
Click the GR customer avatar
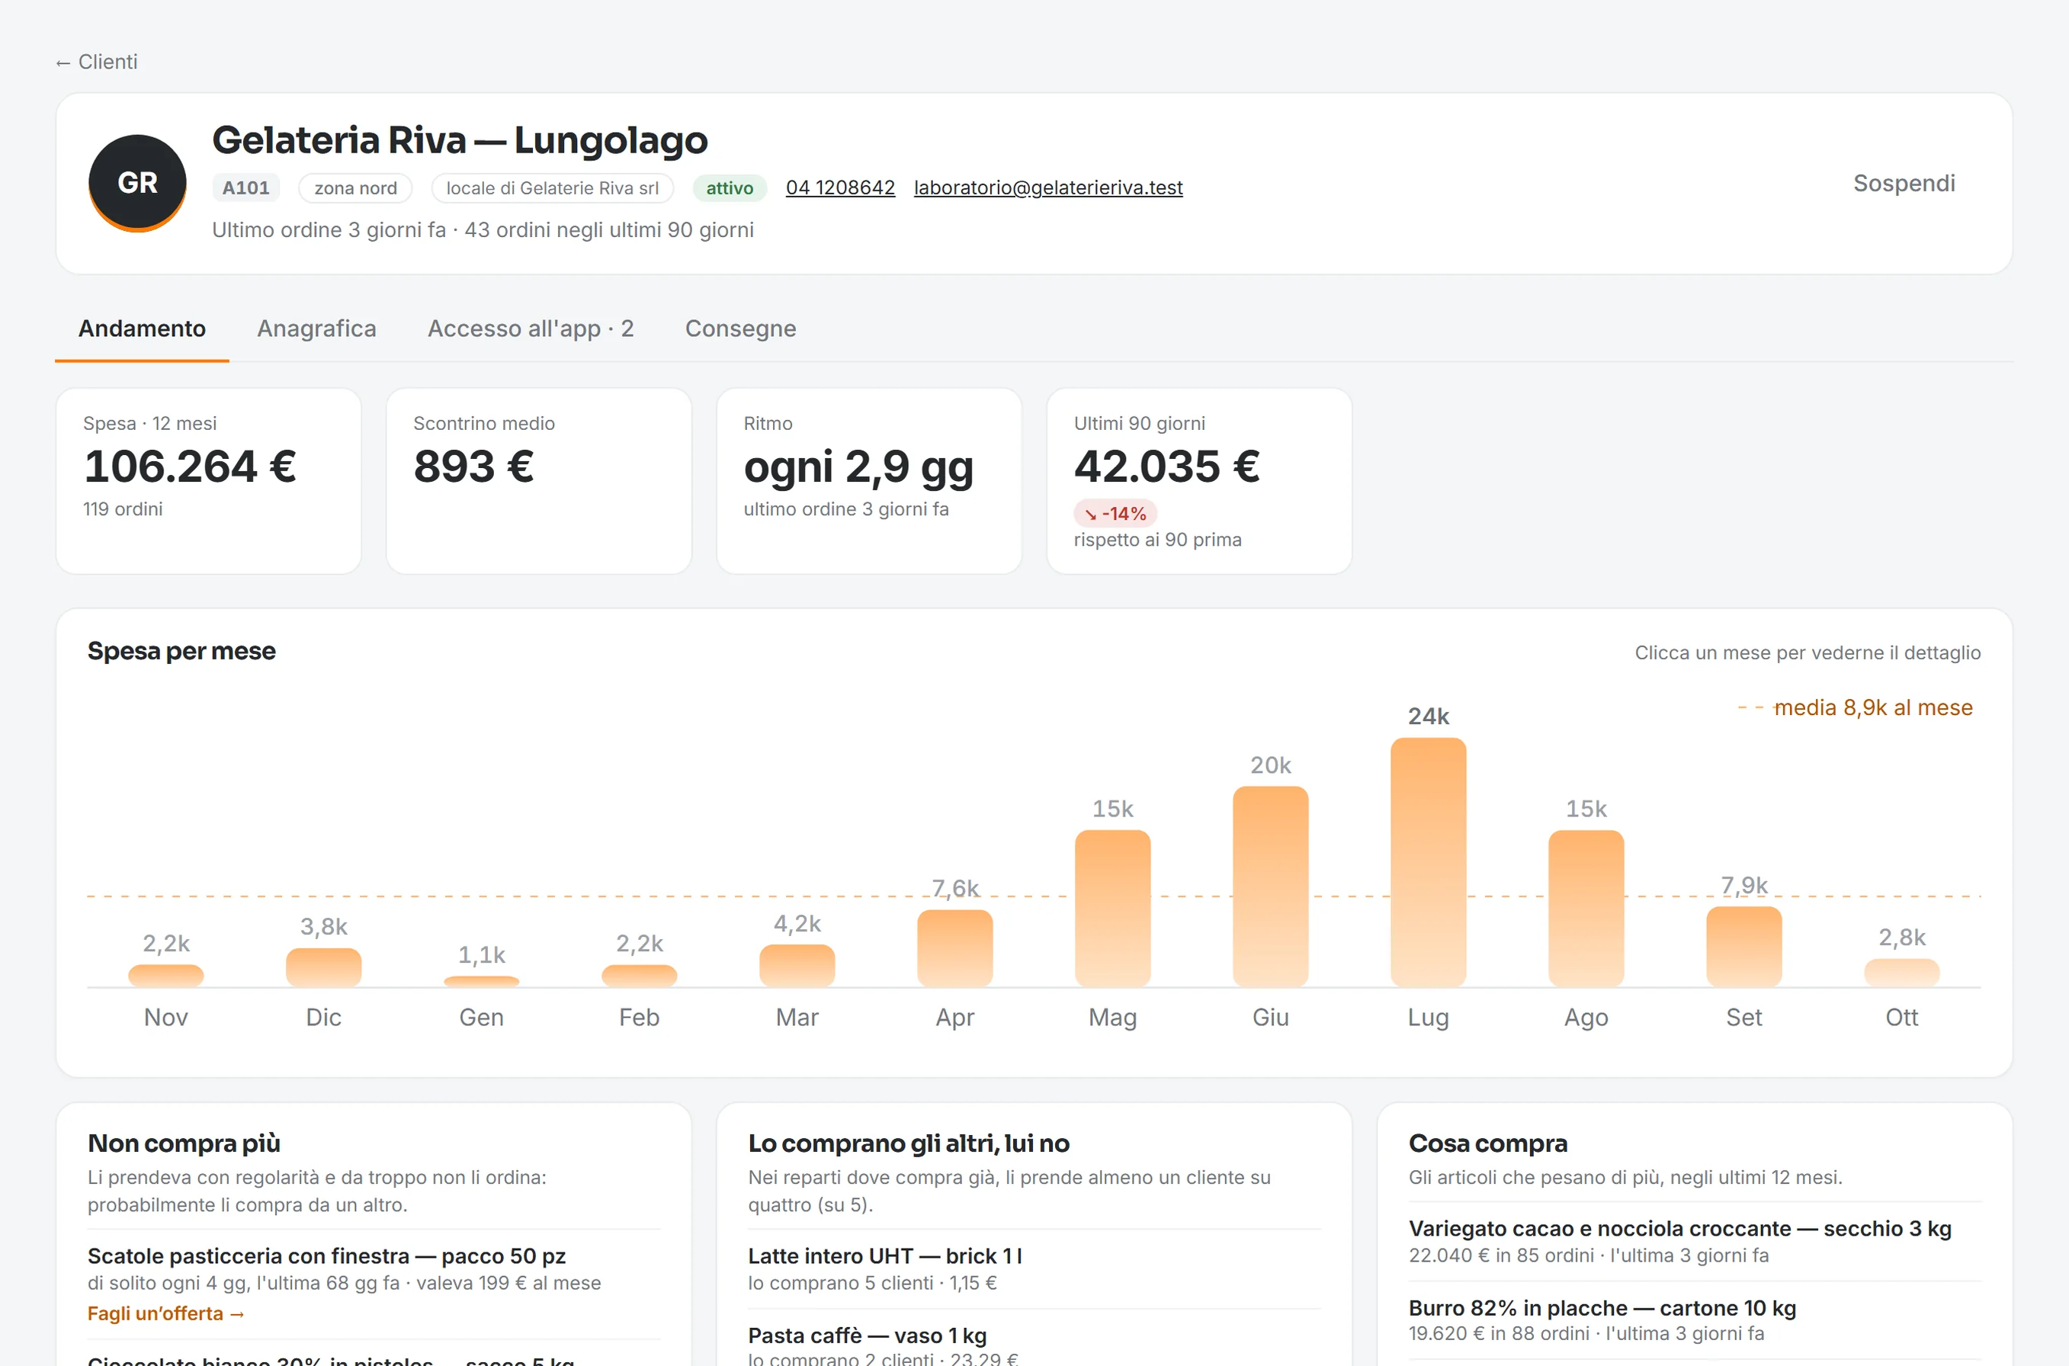point(138,183)
